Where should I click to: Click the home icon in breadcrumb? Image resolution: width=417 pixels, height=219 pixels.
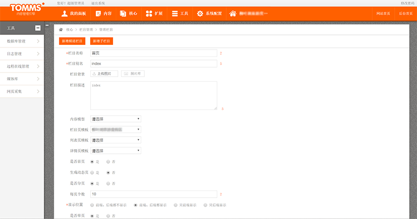click(x=61, y=30)
